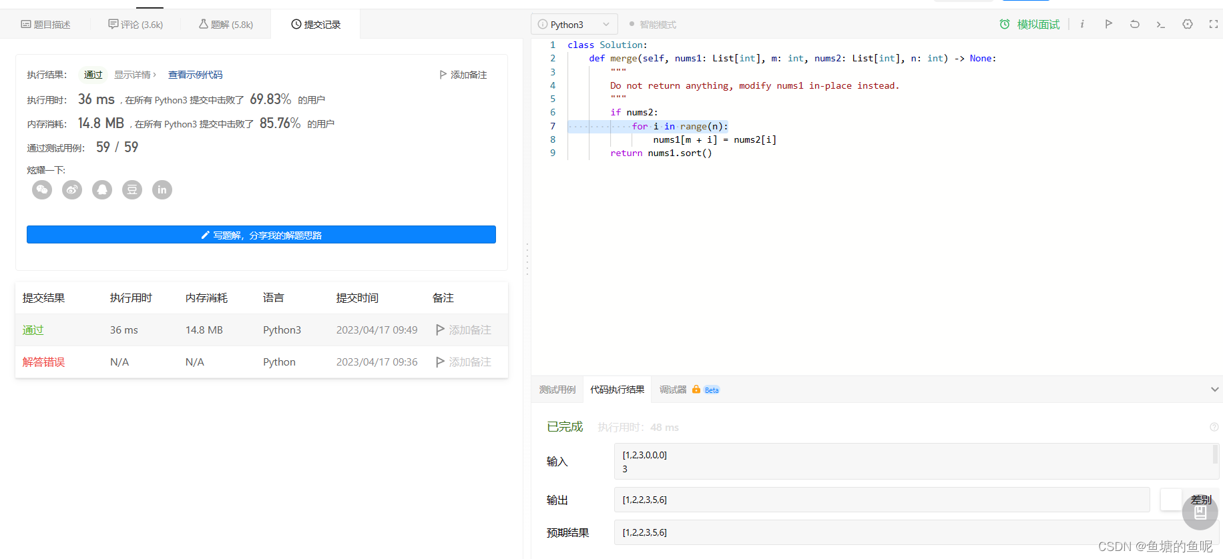Toggle the 差别 diff switch
Screen dimensions: 1223x559
pyautogui.click(x=1172, y=500)
